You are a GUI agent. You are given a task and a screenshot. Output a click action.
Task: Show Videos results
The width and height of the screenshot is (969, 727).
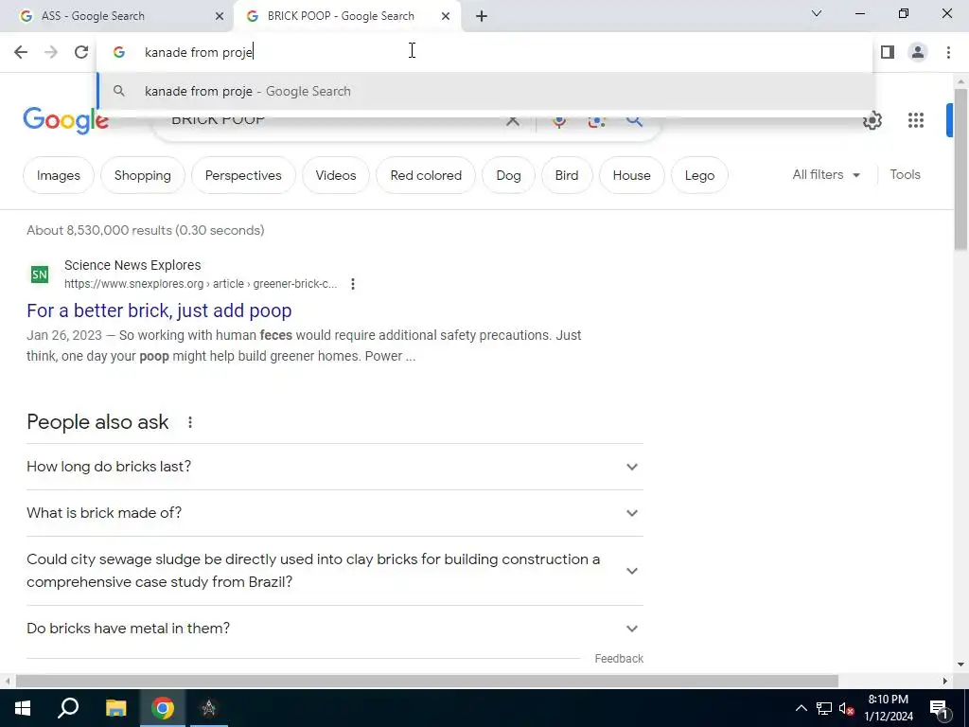tap(336, 175)
